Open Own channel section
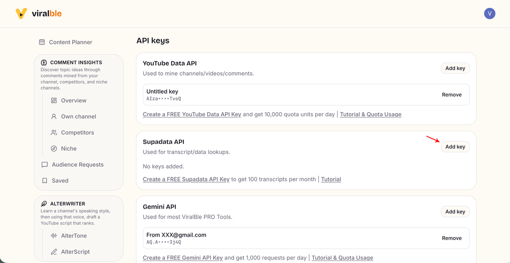510x263 pixels. [78, 116]
